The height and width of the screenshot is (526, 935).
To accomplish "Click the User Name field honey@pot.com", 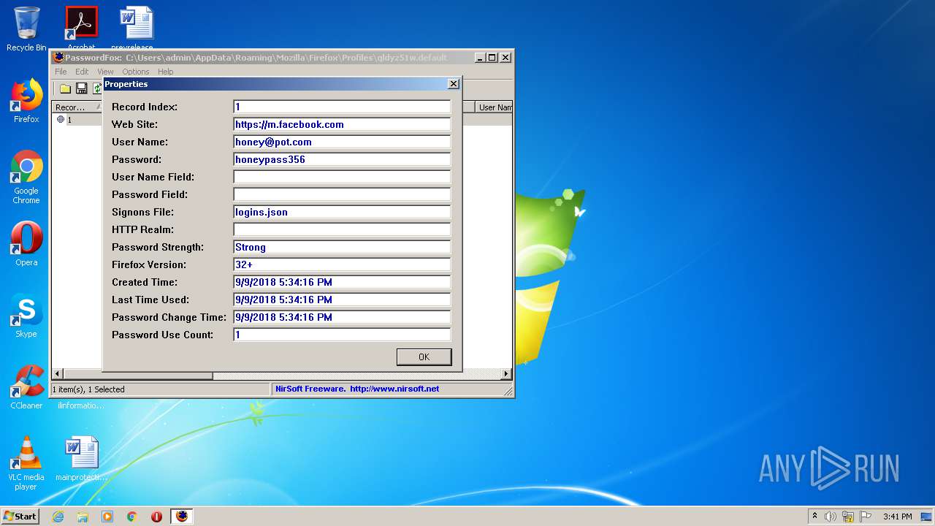I will click(x=342, y=142).
